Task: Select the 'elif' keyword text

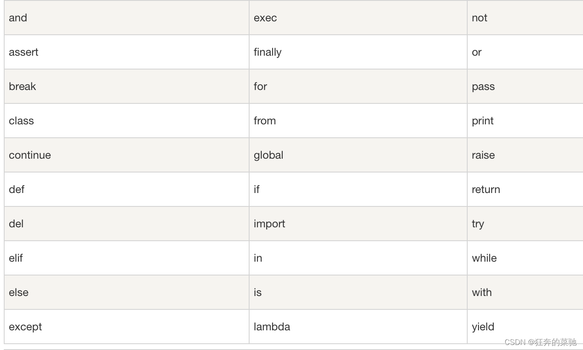Action: click(x=16, y=258)
